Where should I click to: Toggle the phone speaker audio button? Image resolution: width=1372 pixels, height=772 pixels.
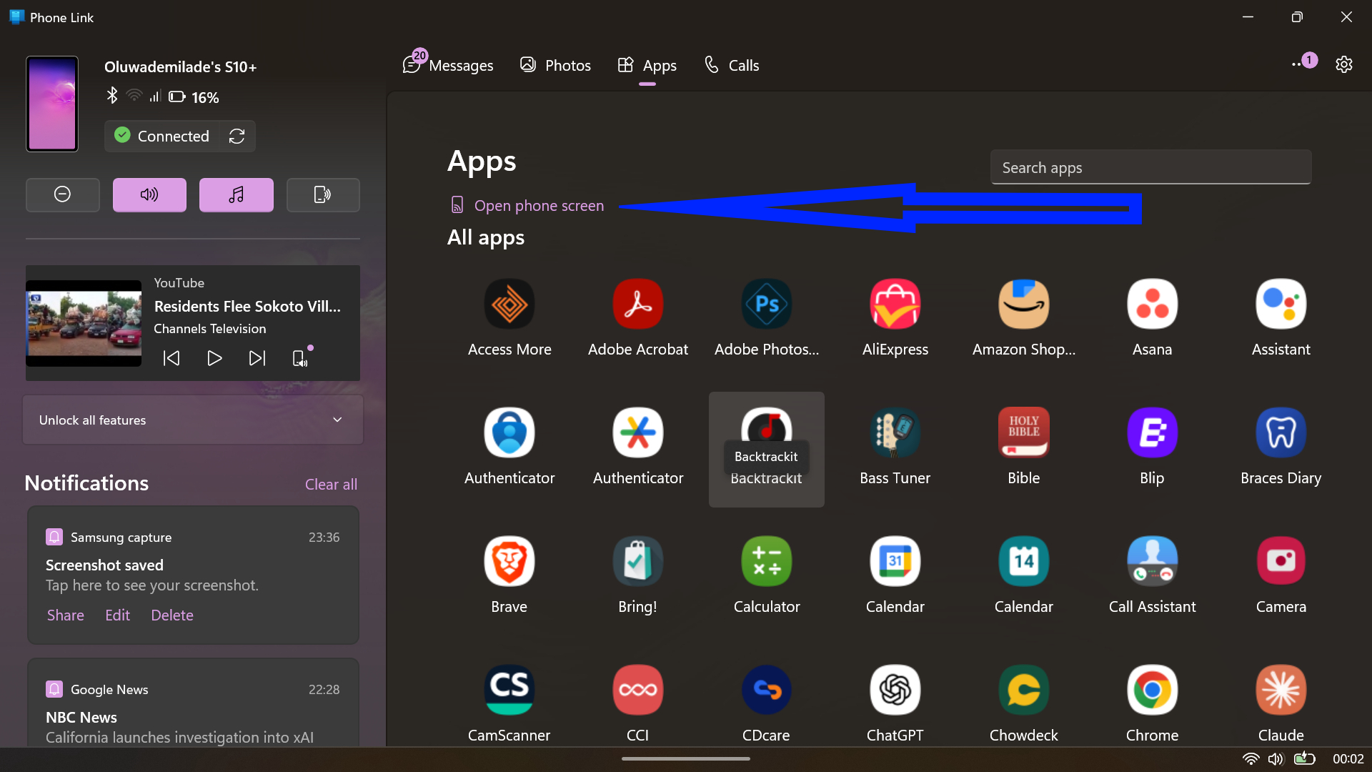tap(149, 194)
